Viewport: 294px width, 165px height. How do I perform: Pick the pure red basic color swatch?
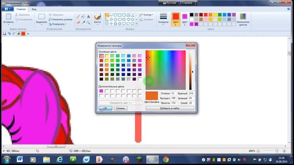(101, 60)
